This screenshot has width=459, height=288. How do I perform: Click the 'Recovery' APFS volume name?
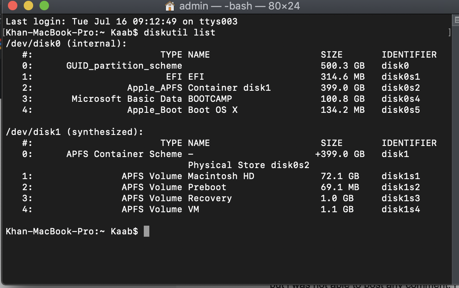point(210,198)
